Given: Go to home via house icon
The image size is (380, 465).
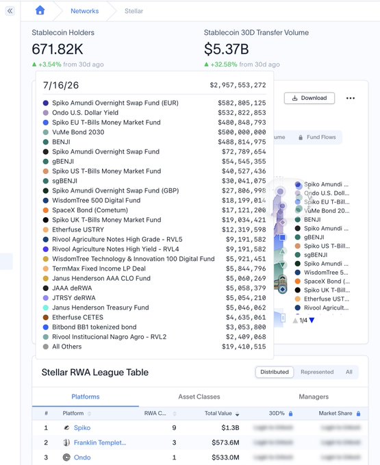Looking at the screenshot, I should click(40, 10).
